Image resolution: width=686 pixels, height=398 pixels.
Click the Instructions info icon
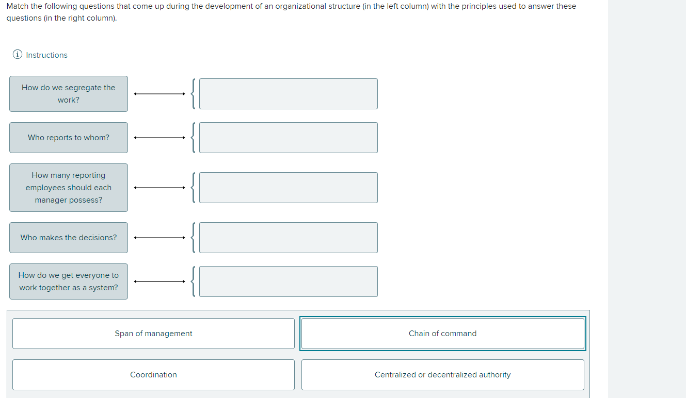click(18, 55)
